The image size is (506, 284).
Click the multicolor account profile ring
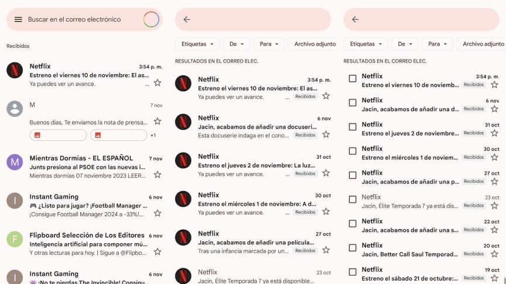coord(151,19)
